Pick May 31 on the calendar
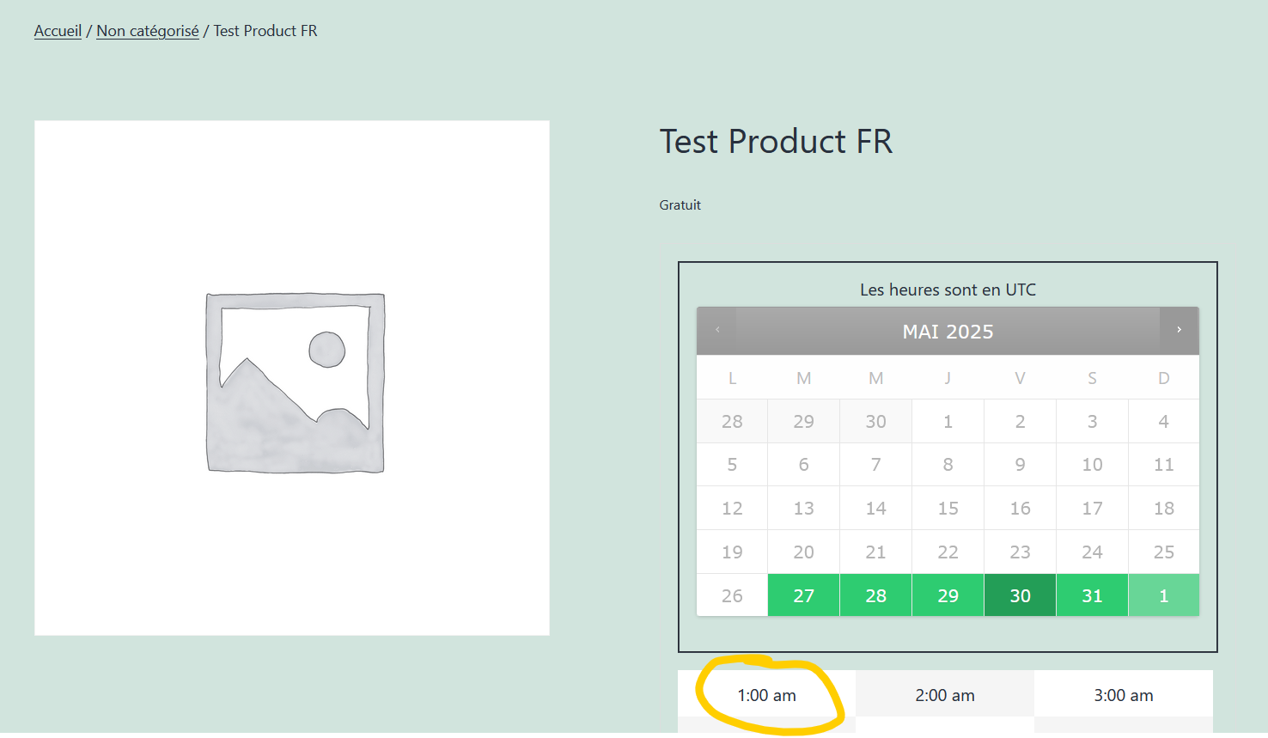Screen dimensions: 1268x738 click(1092, 595)
